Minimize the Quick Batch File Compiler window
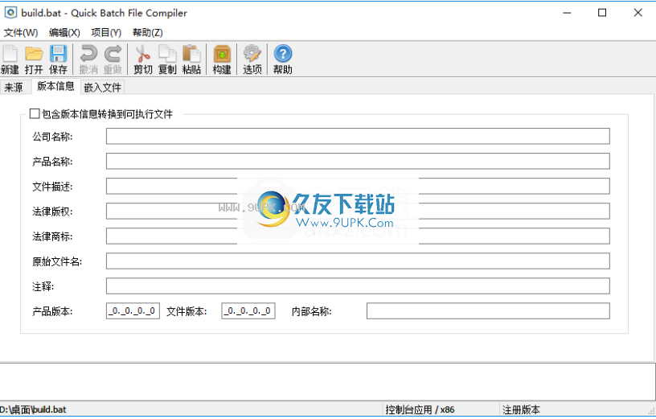 click(x=567, y=13)
